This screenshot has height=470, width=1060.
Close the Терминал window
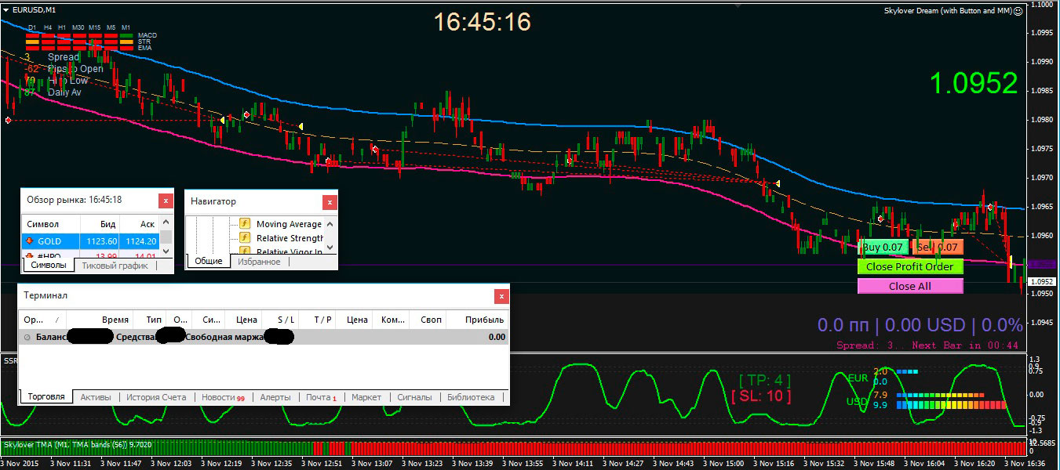[x=501, y=296]
